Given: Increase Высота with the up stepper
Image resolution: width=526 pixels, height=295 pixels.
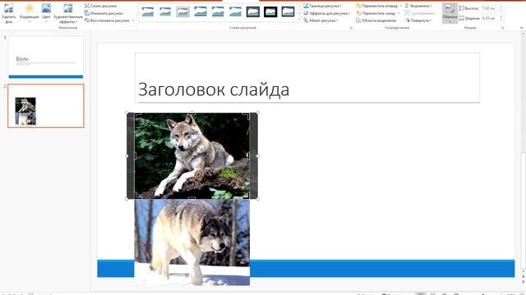Looking at the screenshot, I should pyautogui.click(x=501, y=7).
